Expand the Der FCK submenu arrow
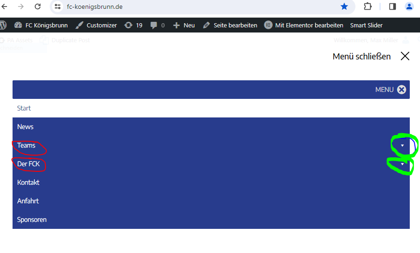Viewport: 420px width, 253px height. click(x=402, y=164)
